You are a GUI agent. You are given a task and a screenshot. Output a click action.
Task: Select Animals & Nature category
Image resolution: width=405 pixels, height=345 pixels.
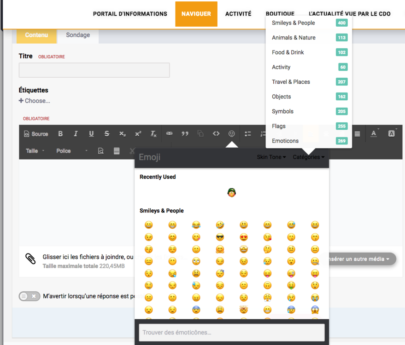click(x=309, y=38)
